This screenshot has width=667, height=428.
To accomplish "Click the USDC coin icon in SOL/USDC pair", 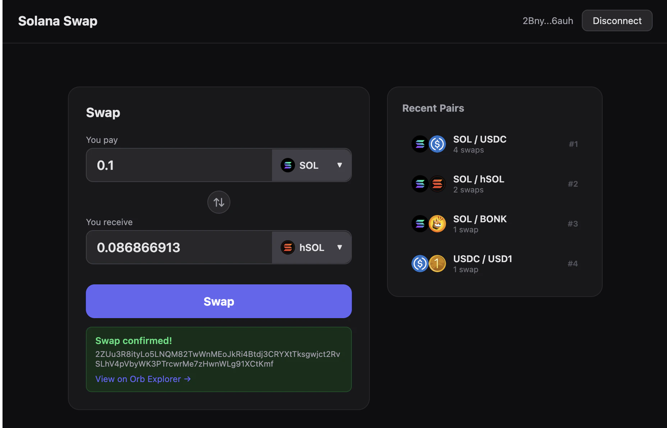I will tap(437, 144).
